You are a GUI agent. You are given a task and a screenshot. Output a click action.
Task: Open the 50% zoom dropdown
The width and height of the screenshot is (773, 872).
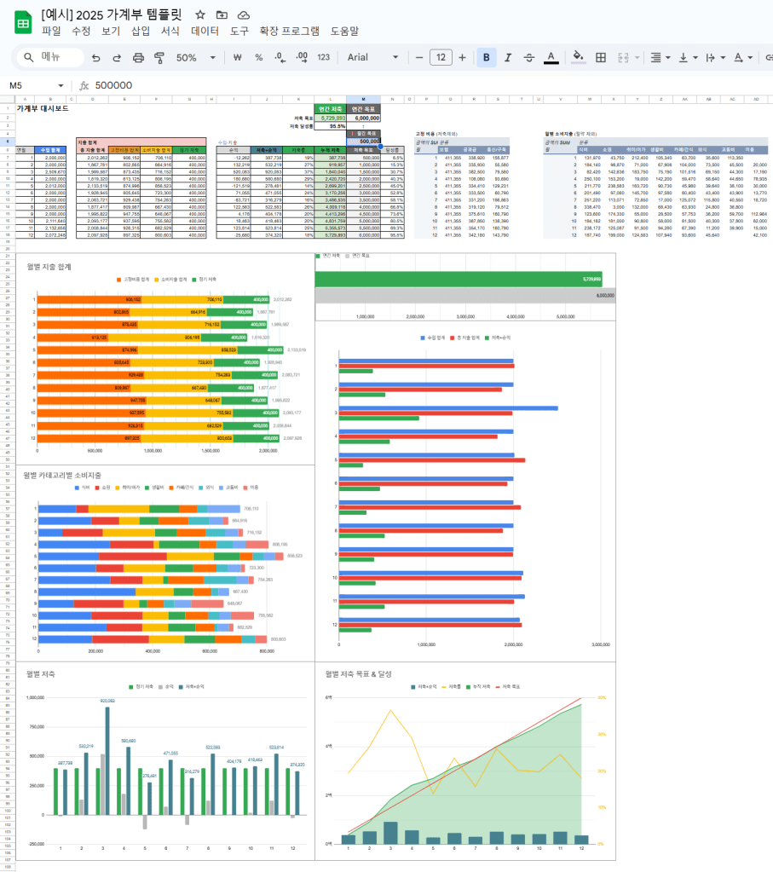pyautogui.click(x=196, y=58)
